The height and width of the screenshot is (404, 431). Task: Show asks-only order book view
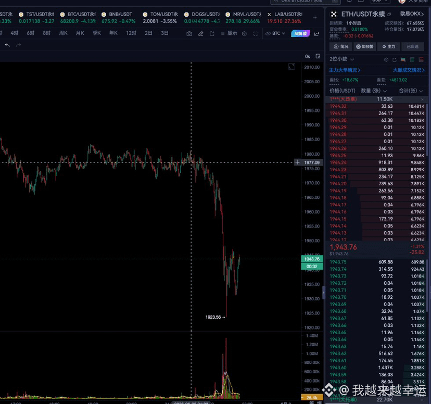(x=421, y=59)
